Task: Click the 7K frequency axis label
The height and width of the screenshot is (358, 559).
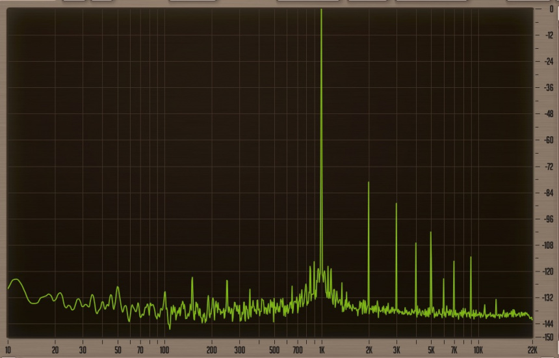Action: pyautogui.click(x=454, y=350)
